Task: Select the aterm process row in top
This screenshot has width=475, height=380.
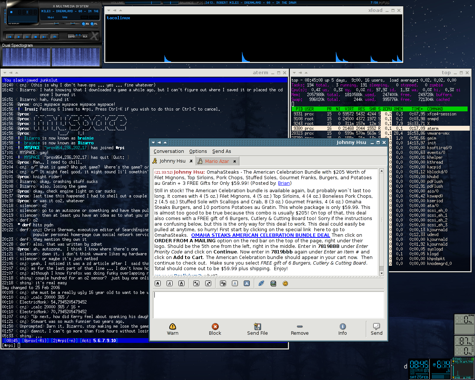Action: [380, 128]
